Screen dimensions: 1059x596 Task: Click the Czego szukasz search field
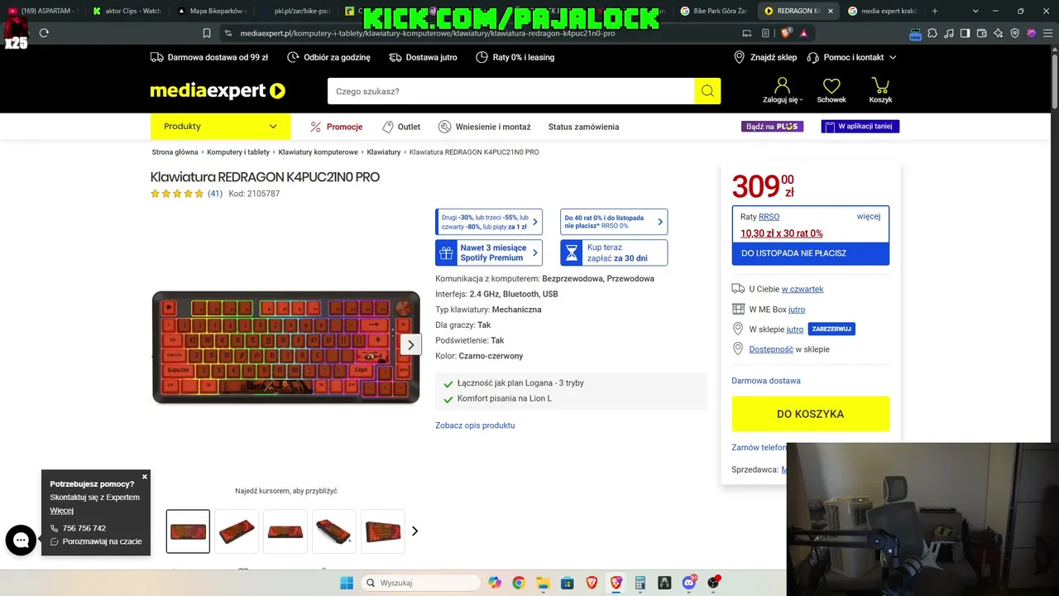[510, 91]
